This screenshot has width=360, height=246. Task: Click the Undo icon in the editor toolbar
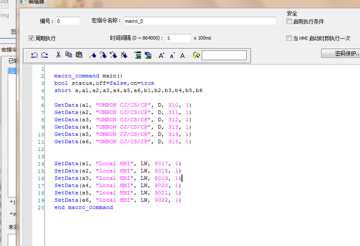pos(34,55)
